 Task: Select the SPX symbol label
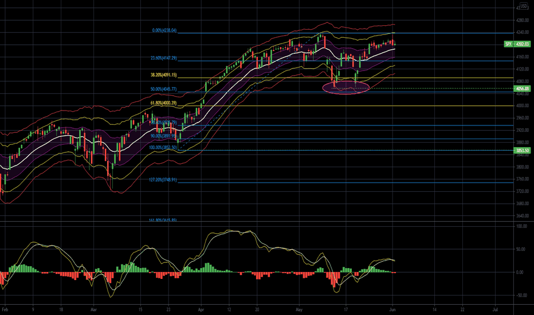coord(508,44)
